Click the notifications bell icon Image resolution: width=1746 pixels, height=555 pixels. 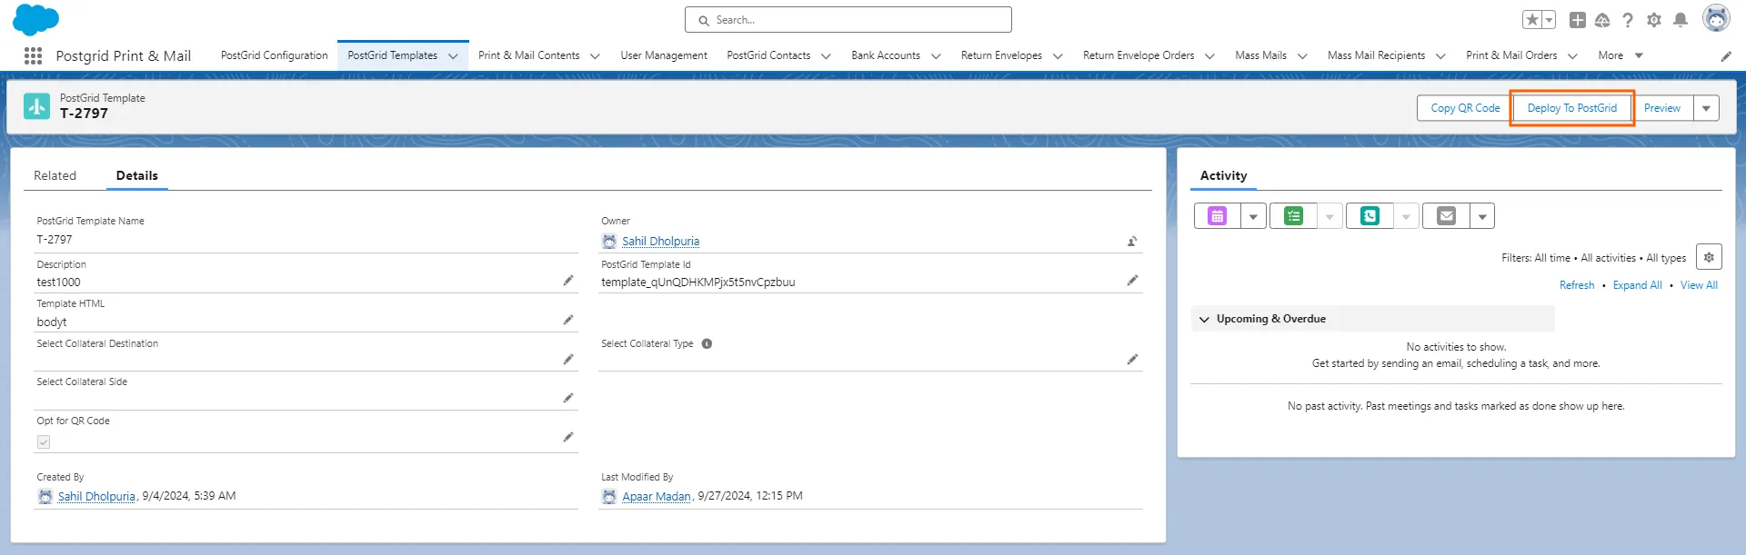point(1681,20)
